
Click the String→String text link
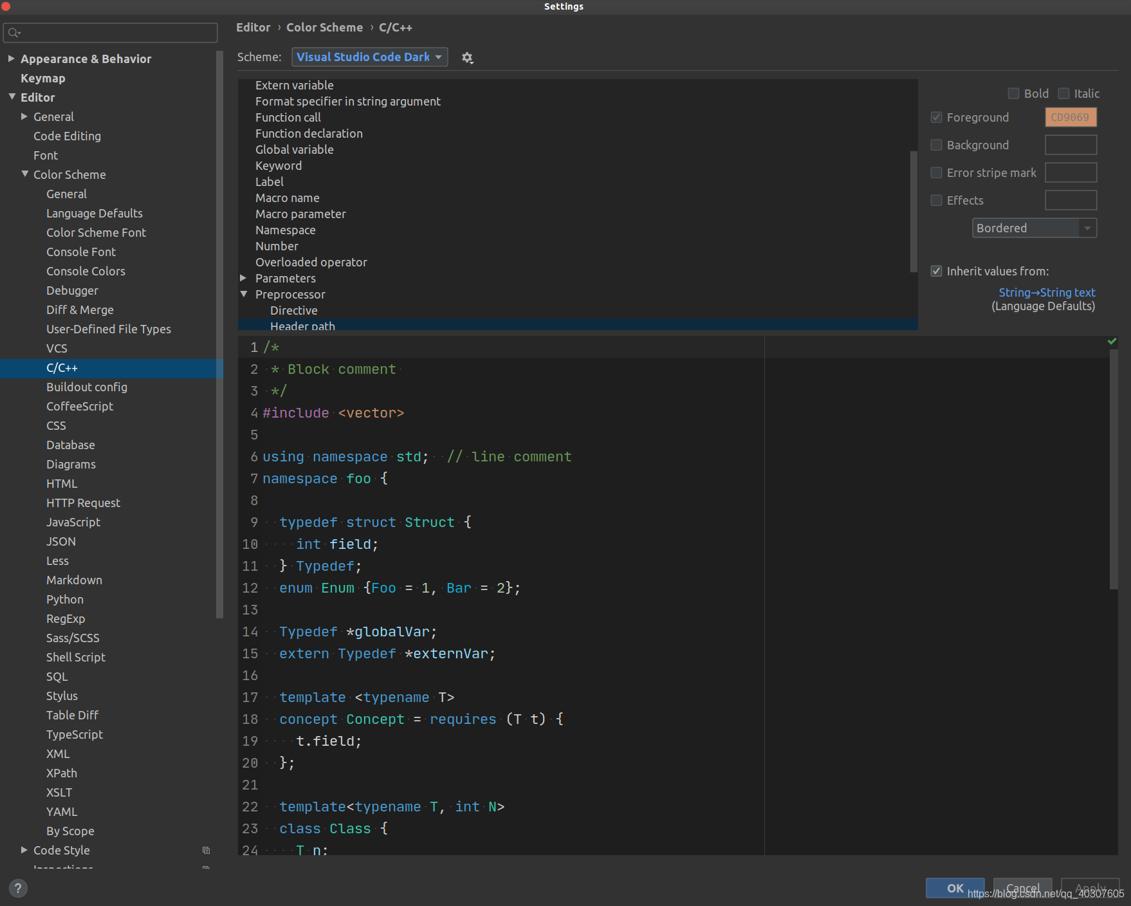pyautogui.click(x=1047, y=292)
